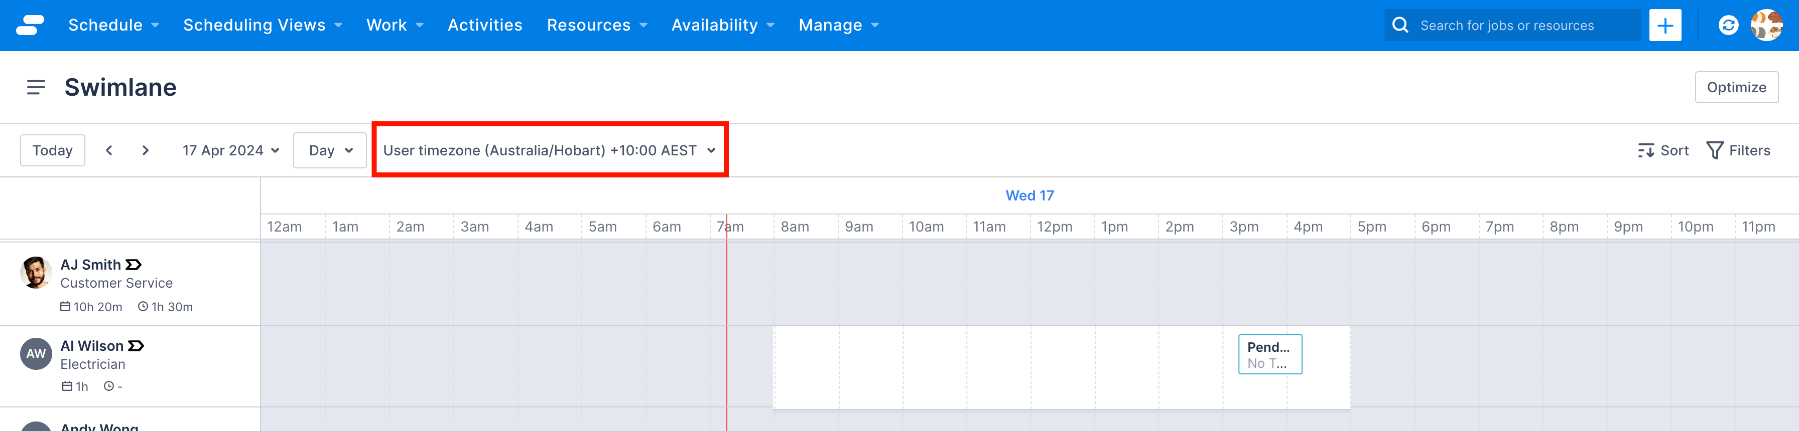
Task: Open Al Wilson resource name
Action: (92, 346)
